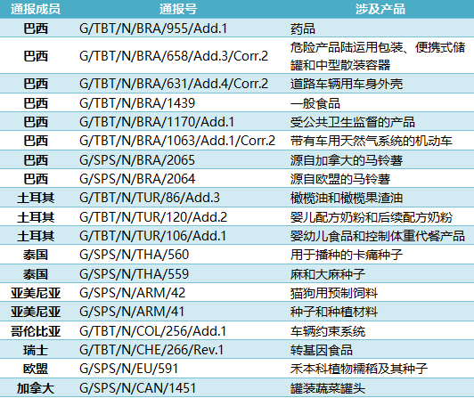This screenshot has height=398, width=474.
Task: Select the G/SPS/N/BRA/2065 entry
Action: coord(137,160)
